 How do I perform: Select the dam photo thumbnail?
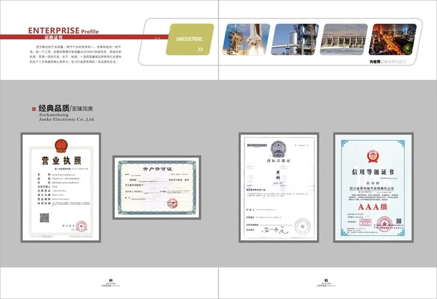pos(344,39)
